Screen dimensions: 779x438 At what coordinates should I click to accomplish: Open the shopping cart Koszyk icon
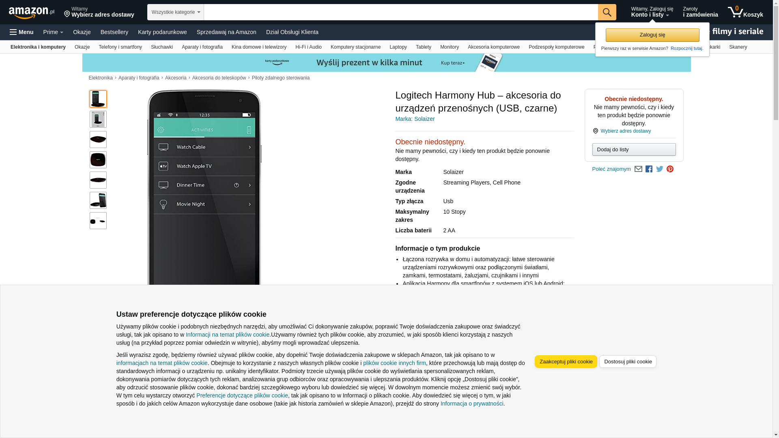pos(745,12)
